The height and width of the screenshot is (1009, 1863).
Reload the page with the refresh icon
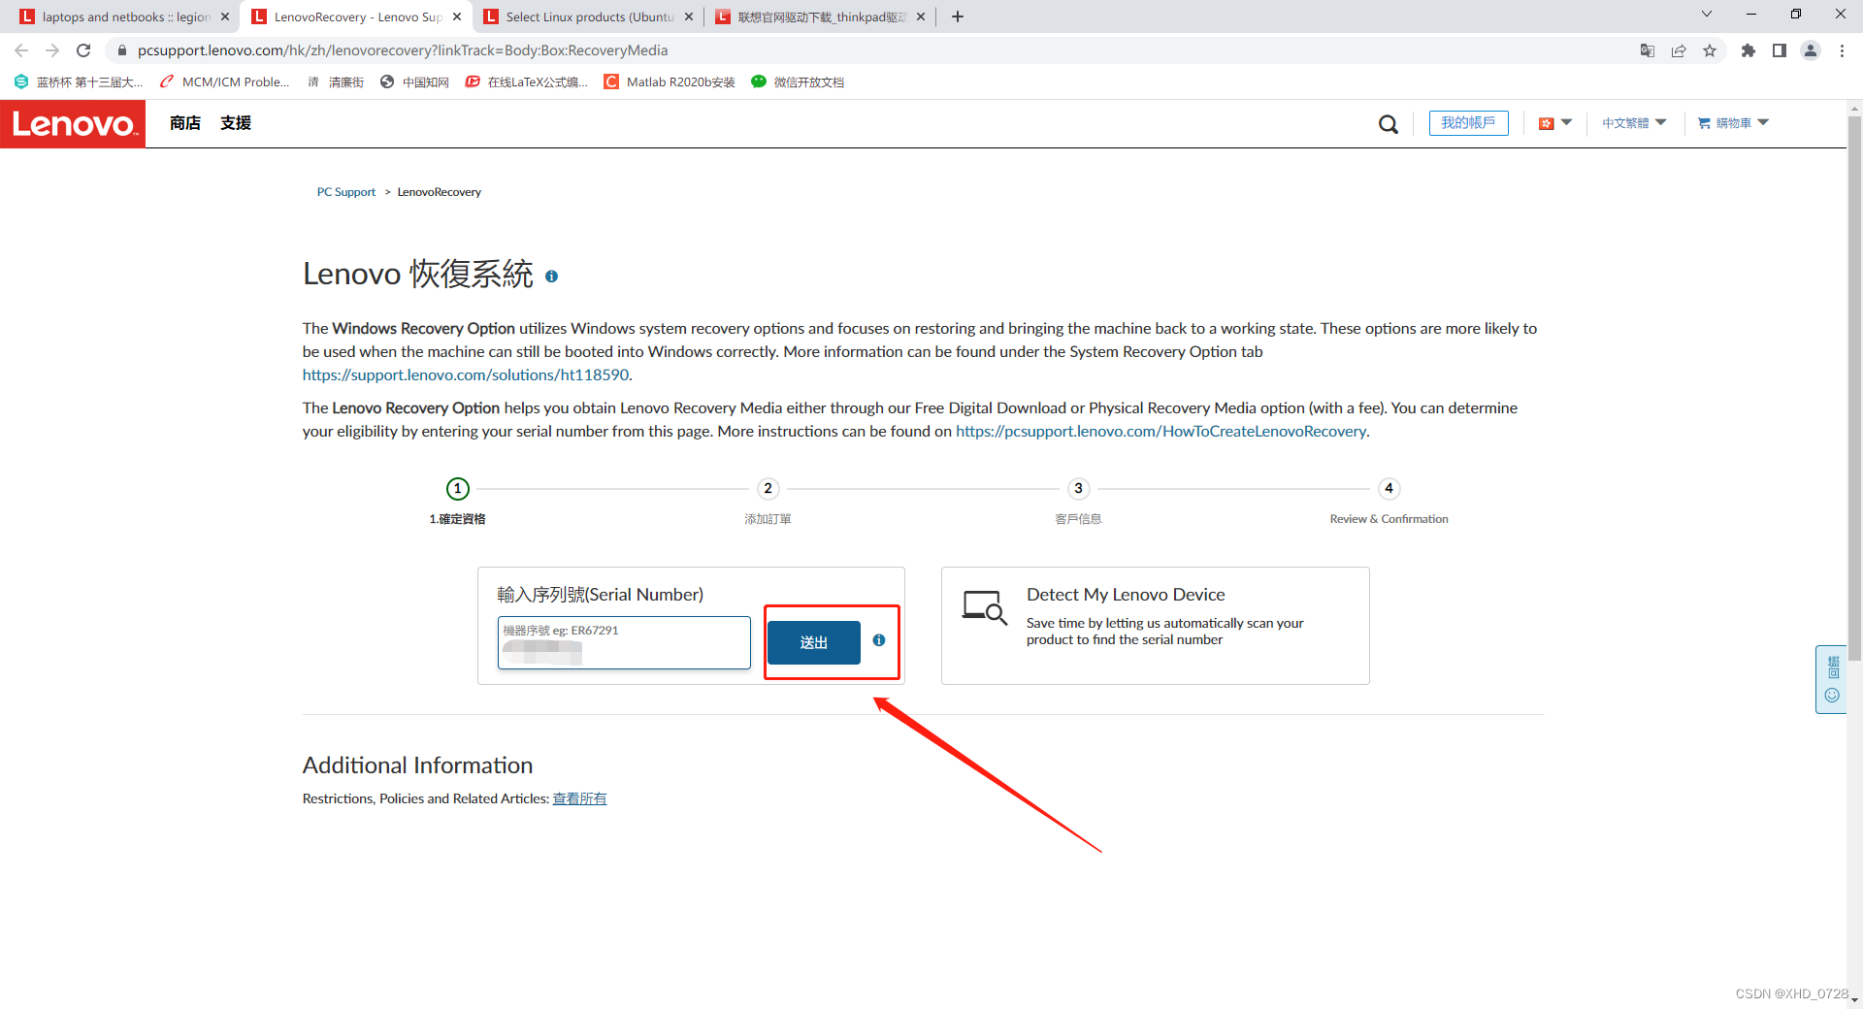pos(83,50)
